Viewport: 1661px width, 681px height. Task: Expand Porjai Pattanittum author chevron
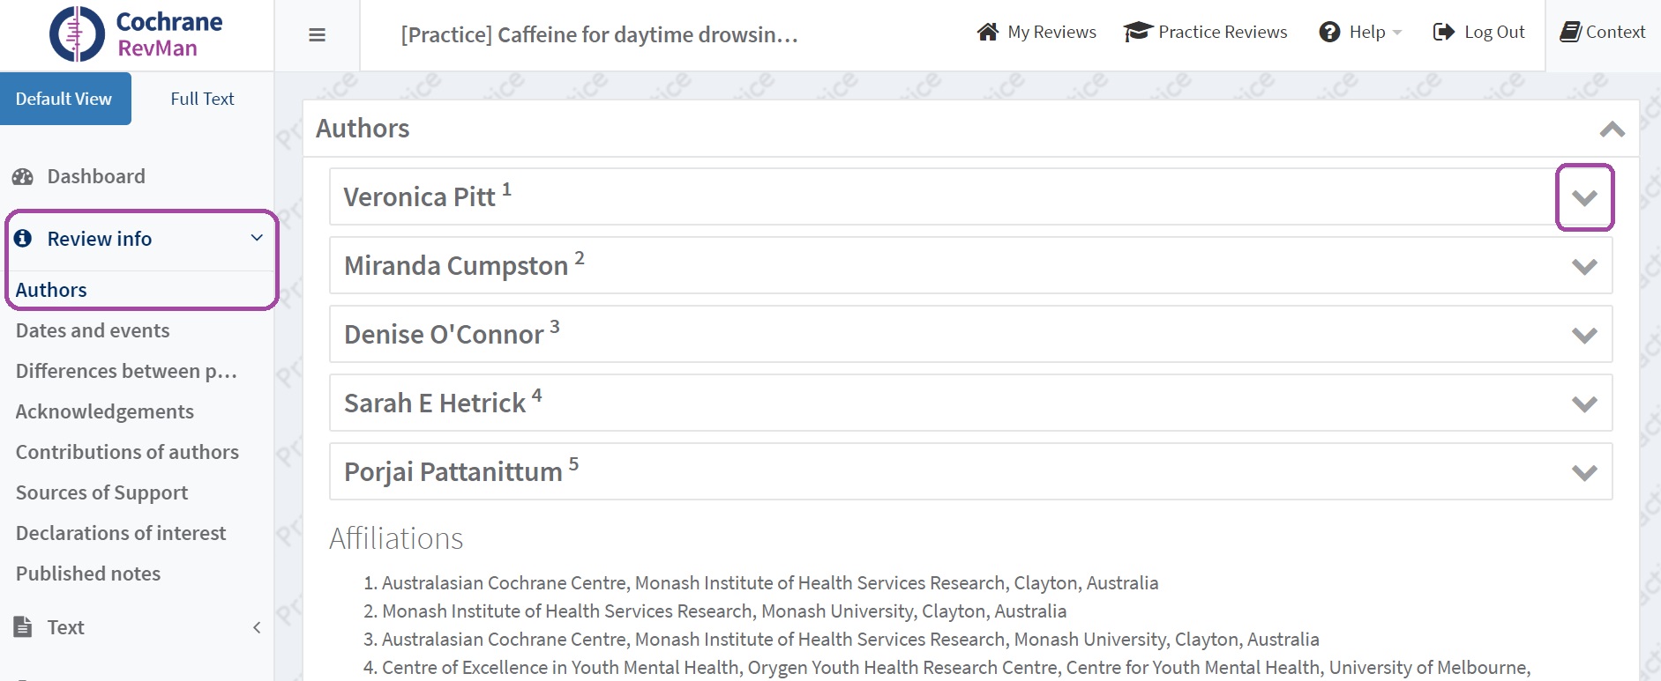[x=1584, y=473]
